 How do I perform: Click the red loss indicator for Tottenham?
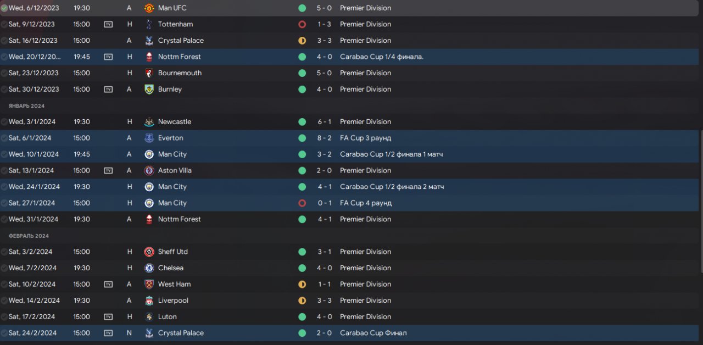[302, 24]
